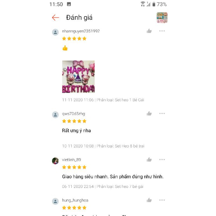Image resolution: width=216 pixels, height=216 pixels.
Task: Open the product thumbnail in the header
Action: (162, 18)
